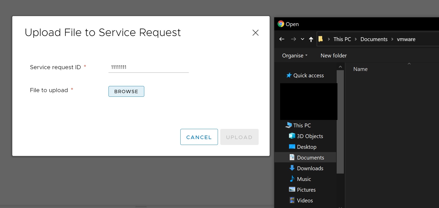Select the Downloads folder icon

292,168
